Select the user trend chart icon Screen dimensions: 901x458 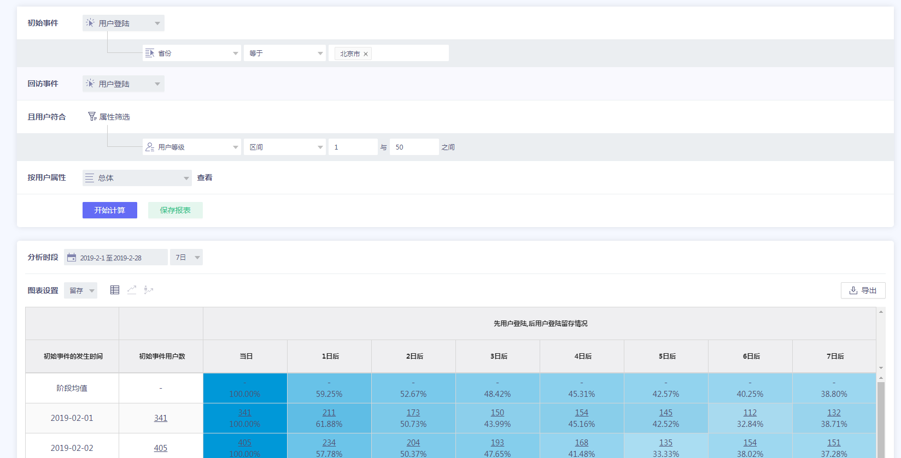click(148, 290)
